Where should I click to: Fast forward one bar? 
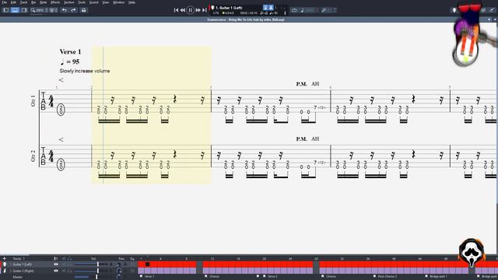pos(198,10)
